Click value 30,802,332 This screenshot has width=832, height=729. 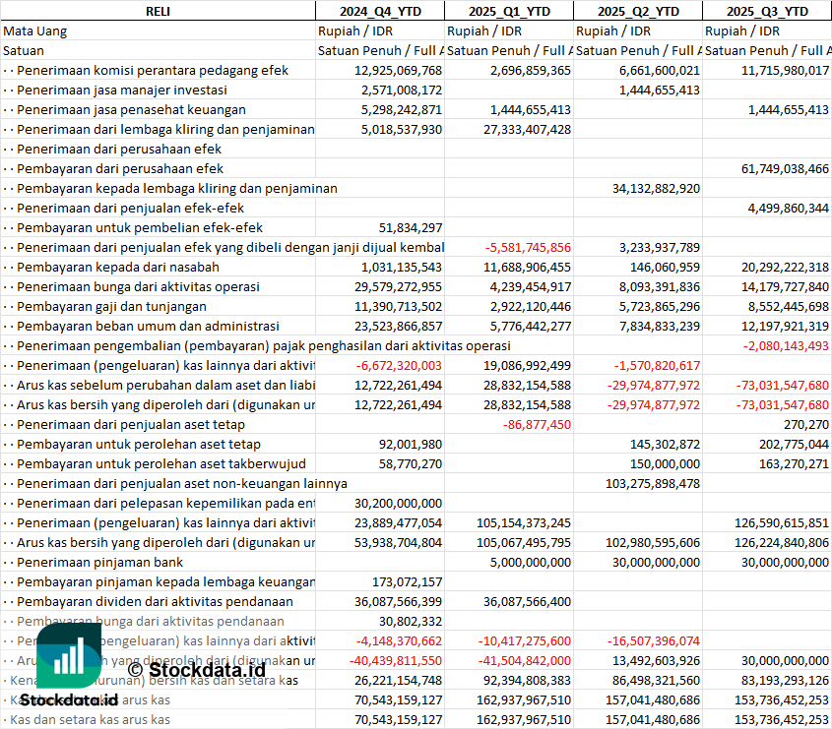click(411, 621)
